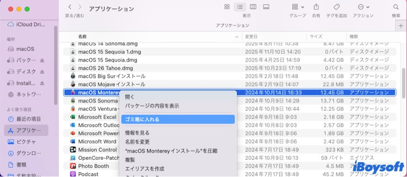This screenshot has height=177, width=407.
Task: Click the Mission Control app icon
Action: 73,150
